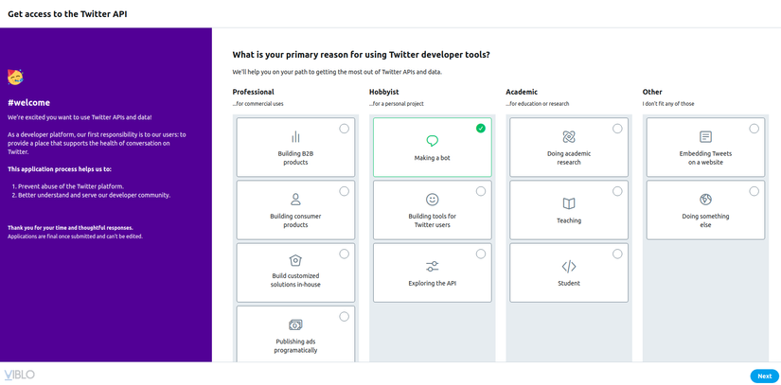The width and height of the screenshot is (781, 385).
Task: Uncheck the selected Making a bot option
Action: point(481,129)
